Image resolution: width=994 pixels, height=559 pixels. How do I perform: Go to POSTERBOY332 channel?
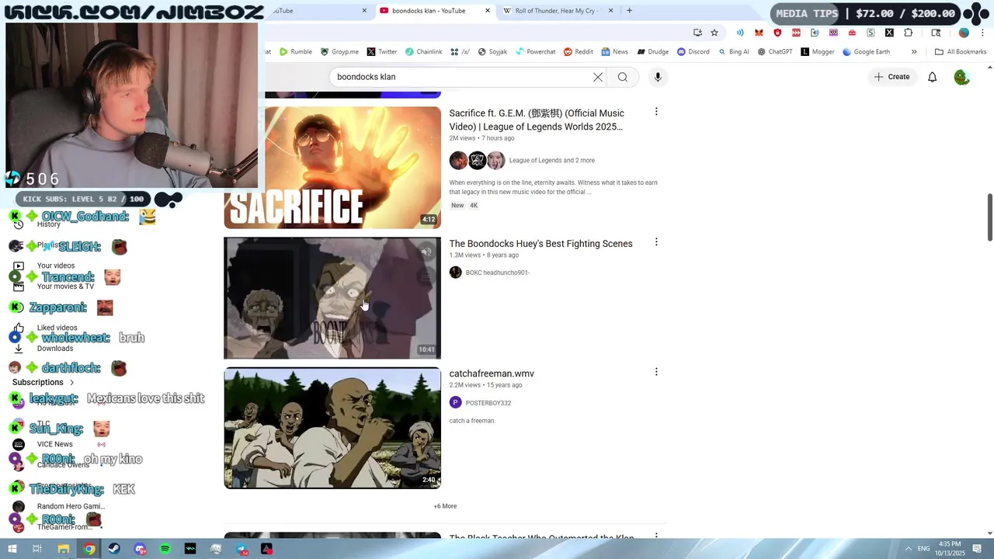[x=488, y=403]
